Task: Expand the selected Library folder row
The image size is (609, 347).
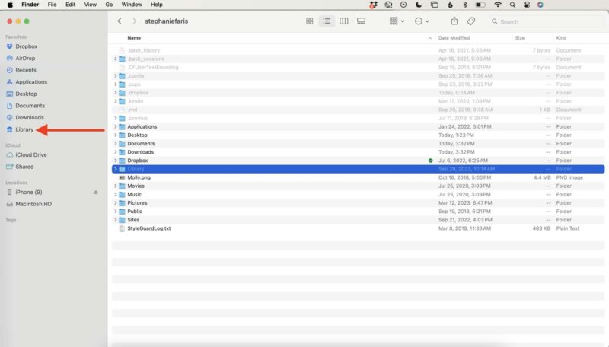Action: 116,169
